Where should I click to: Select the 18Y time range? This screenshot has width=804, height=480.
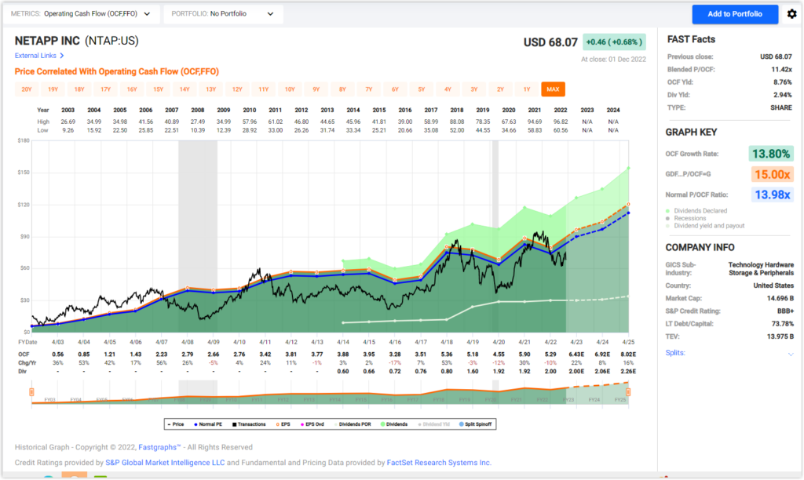(x=79, y=89)
